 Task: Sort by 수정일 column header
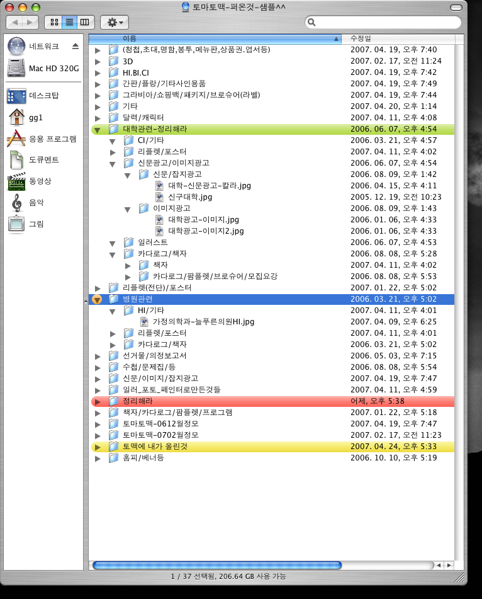(x=403, y=38)
